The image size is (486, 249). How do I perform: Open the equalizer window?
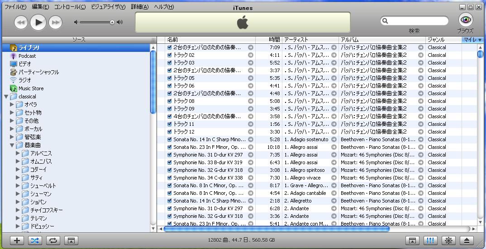[x=430, y=241]
